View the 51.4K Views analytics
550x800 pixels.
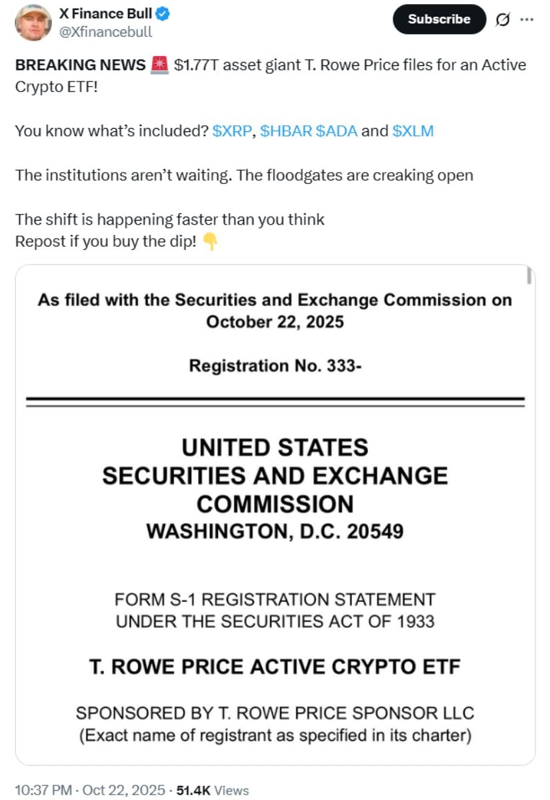pos(213,790)
